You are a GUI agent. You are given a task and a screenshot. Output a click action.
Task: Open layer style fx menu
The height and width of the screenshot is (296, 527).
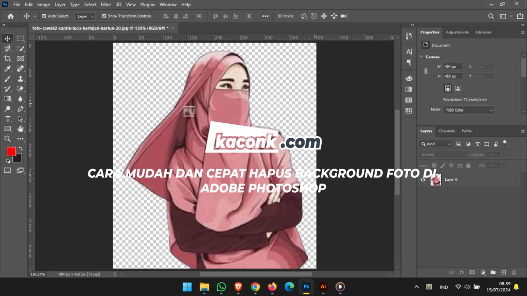[462, 272]
